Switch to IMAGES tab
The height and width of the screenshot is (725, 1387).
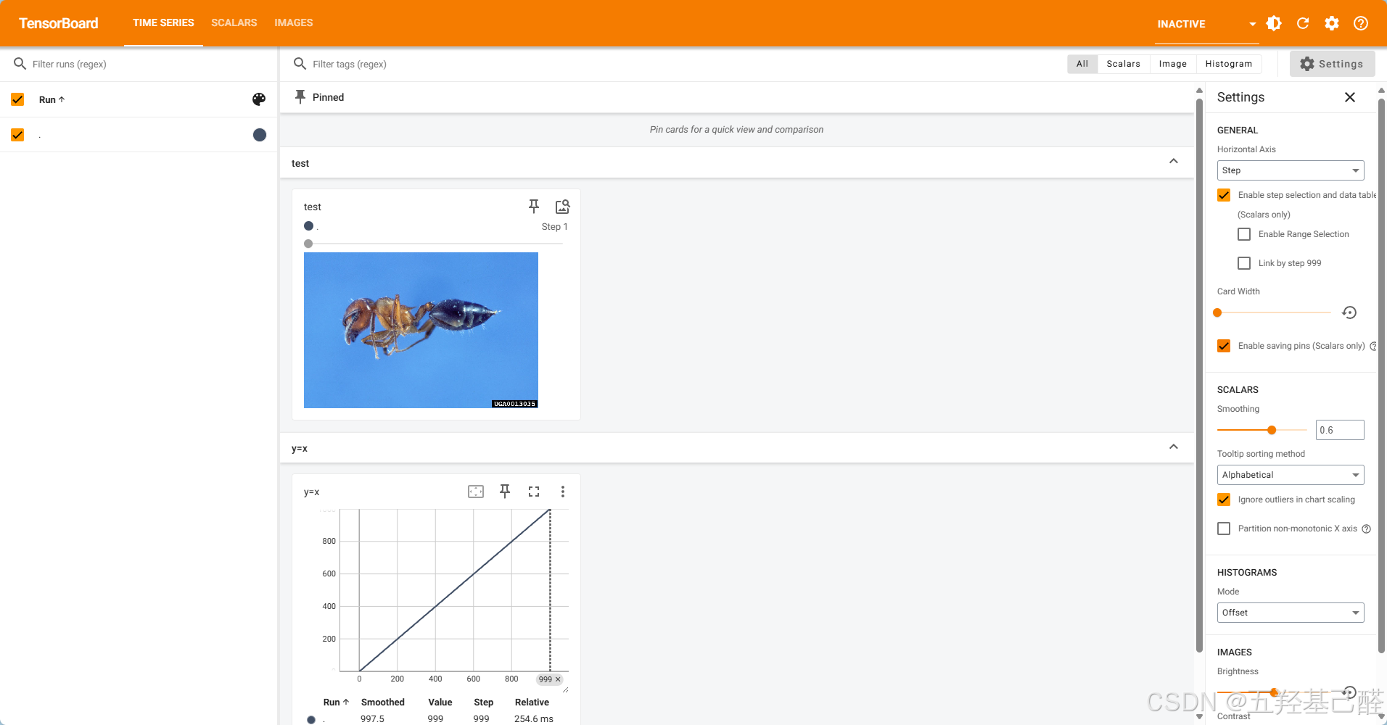point(294,23)
